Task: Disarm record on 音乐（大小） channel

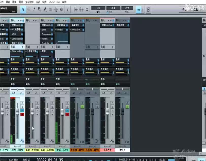Action: (67, 115)
